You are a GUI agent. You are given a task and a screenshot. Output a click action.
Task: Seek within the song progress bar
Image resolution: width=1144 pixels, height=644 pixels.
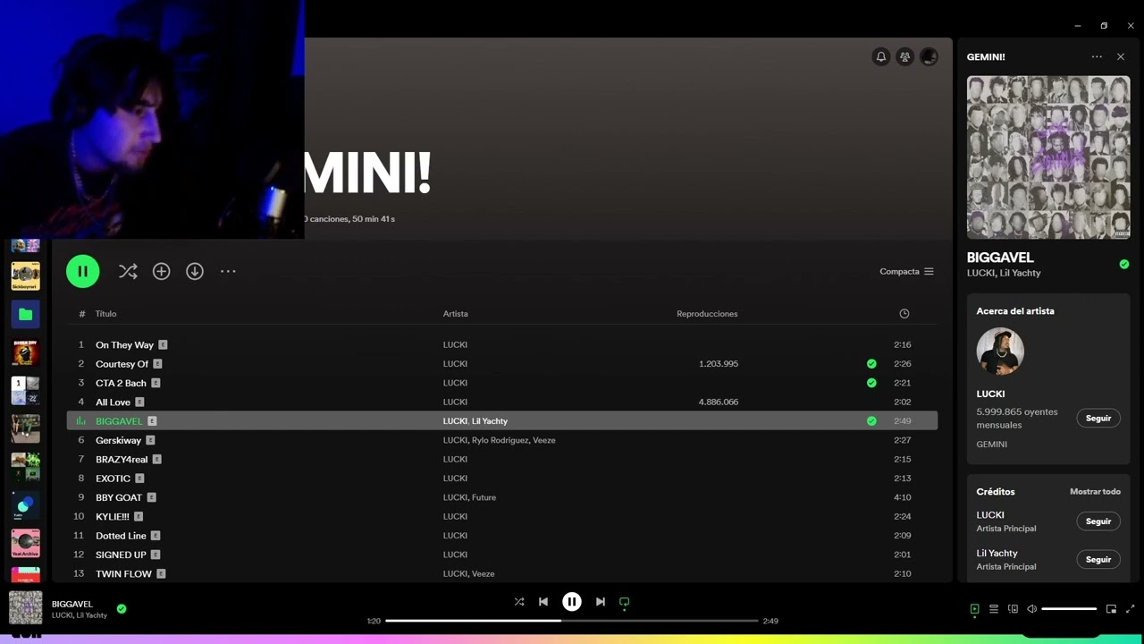[x=572, y=621]
